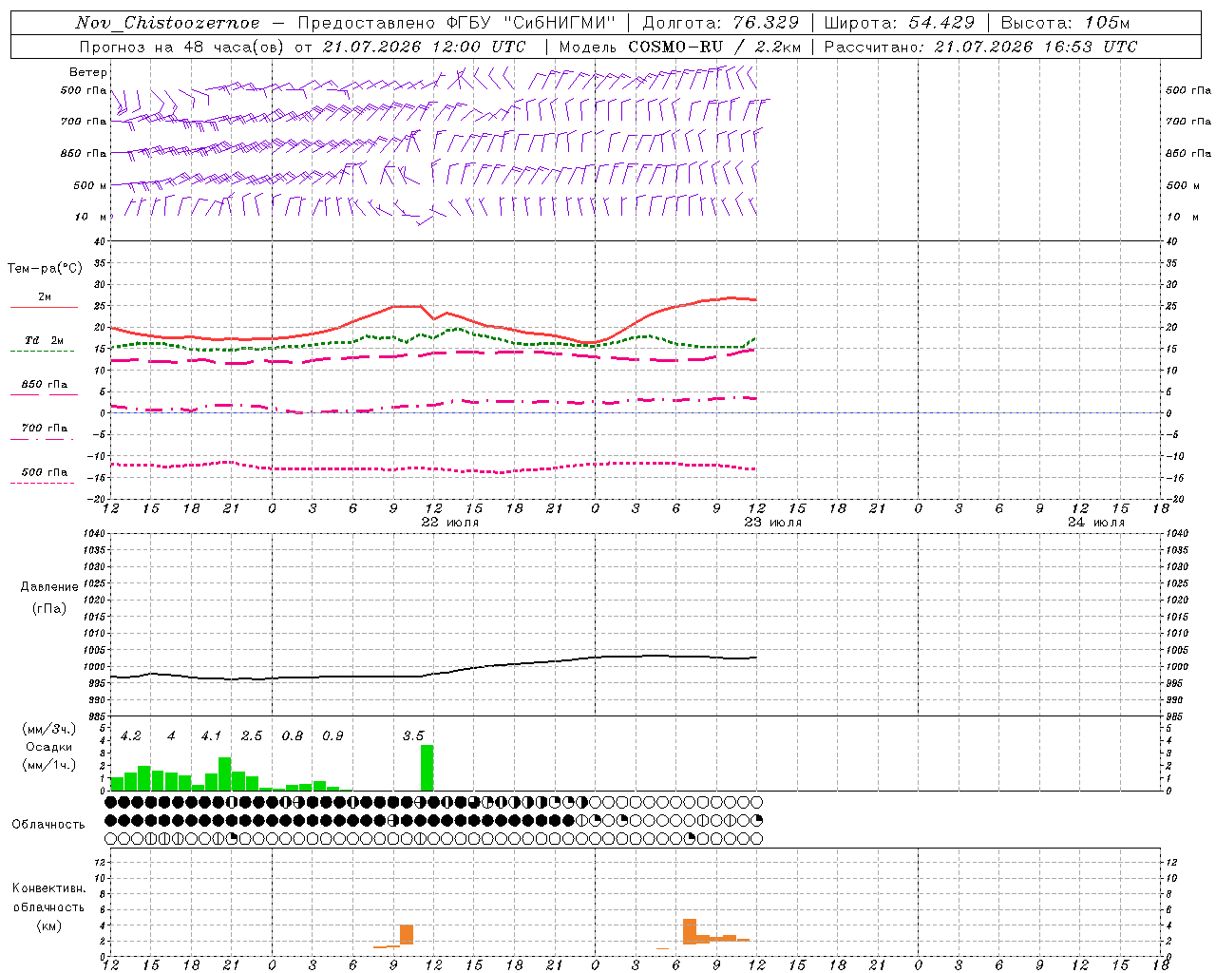
Task: Click the 4.2 precipitation total label
Action: [x=131, y=735]
